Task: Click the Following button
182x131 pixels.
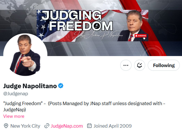Action: pos(164,65)
